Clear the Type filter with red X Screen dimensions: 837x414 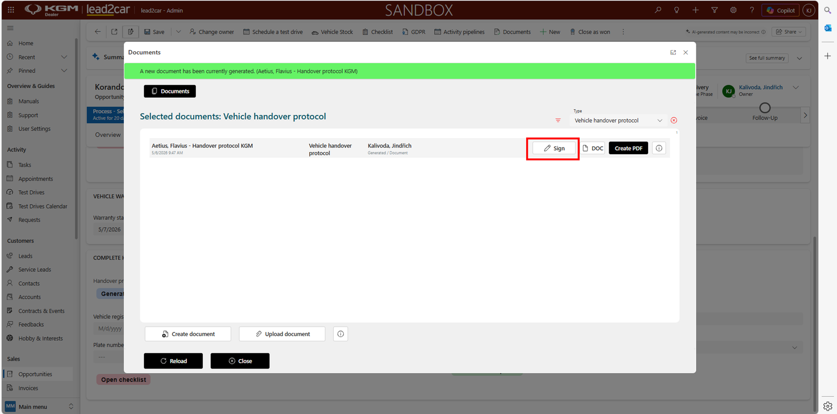[674, 120]
